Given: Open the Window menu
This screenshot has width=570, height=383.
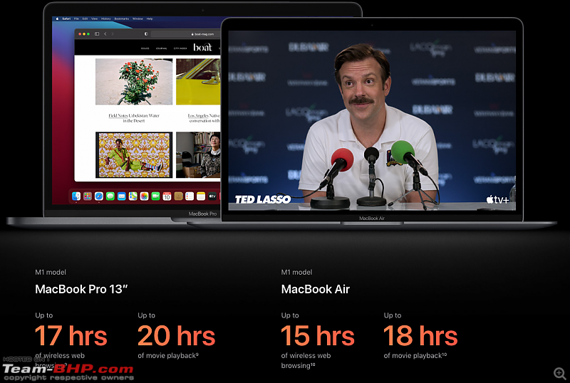Looking at the screenshot, I should 138,19.
